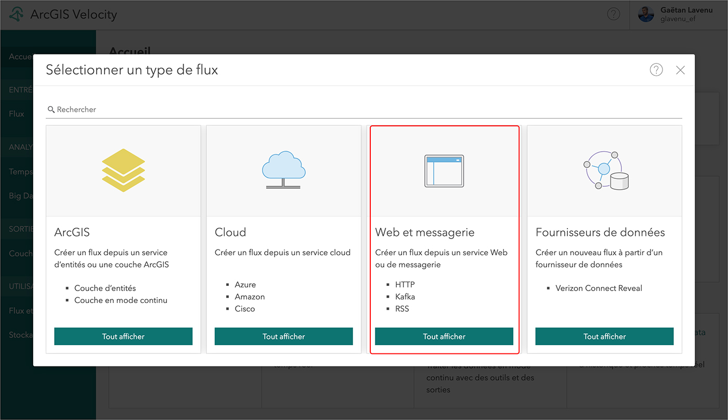Click the ArcGIS yellow layers stack icon
Screen dimensions: 728x420
[x=123, y=169]
